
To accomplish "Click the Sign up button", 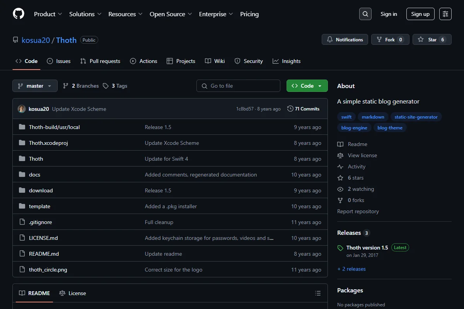I will pyautogui.click(x=420, y=14).
